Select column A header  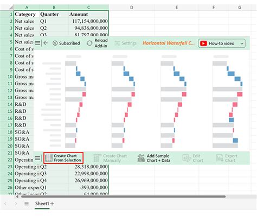[27, 8]
